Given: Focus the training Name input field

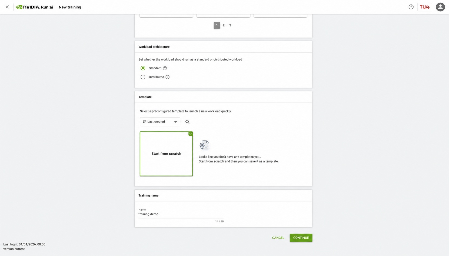Looking at the screenshot, I should [x=181, y=214].
